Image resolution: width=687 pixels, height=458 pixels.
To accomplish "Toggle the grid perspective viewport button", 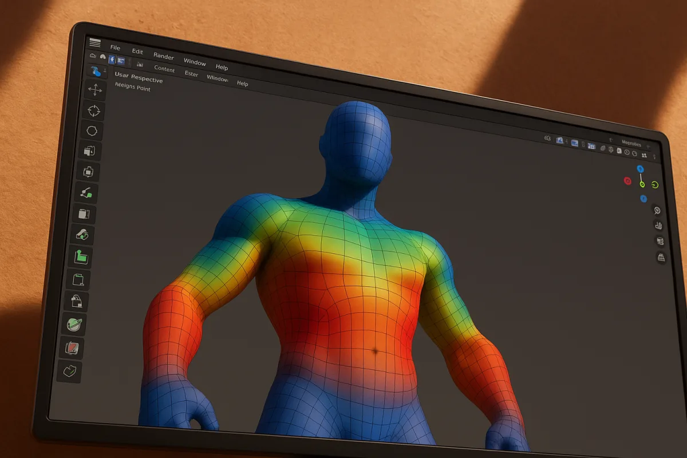I will tap(661, 258).
